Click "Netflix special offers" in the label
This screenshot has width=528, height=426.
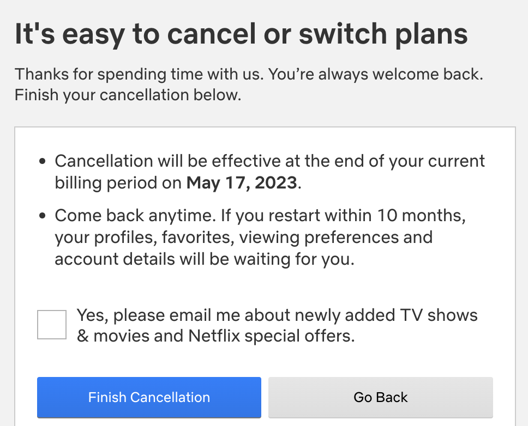[271, 336]
